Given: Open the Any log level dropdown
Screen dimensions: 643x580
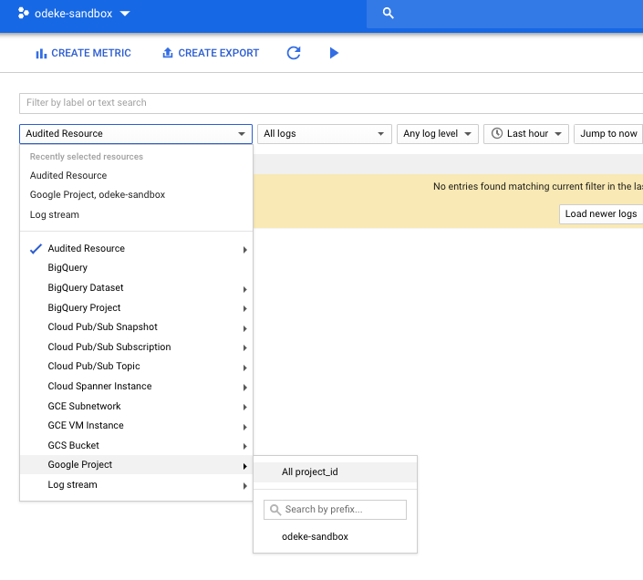Looking at the screenshot, I should [x=438, y=134].
